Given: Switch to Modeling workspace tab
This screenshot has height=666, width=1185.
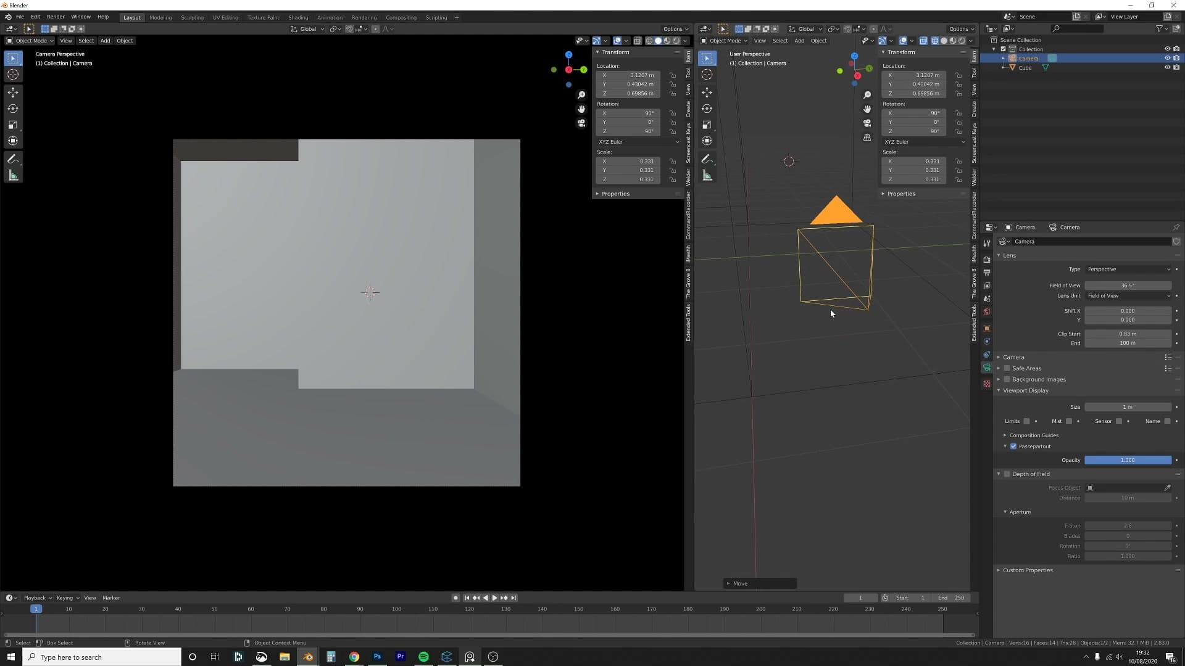Looking at the screenshot, I should [x=160, y=17].
